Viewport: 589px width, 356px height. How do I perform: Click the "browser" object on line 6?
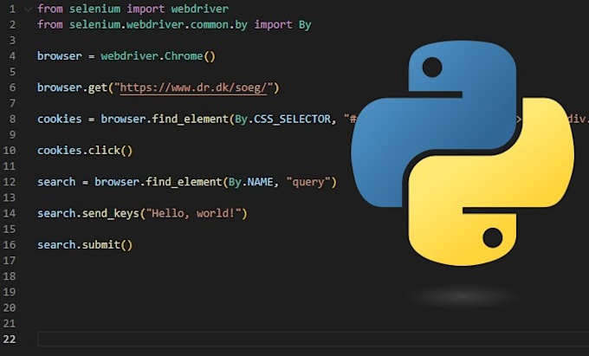[x=60, y=87]
